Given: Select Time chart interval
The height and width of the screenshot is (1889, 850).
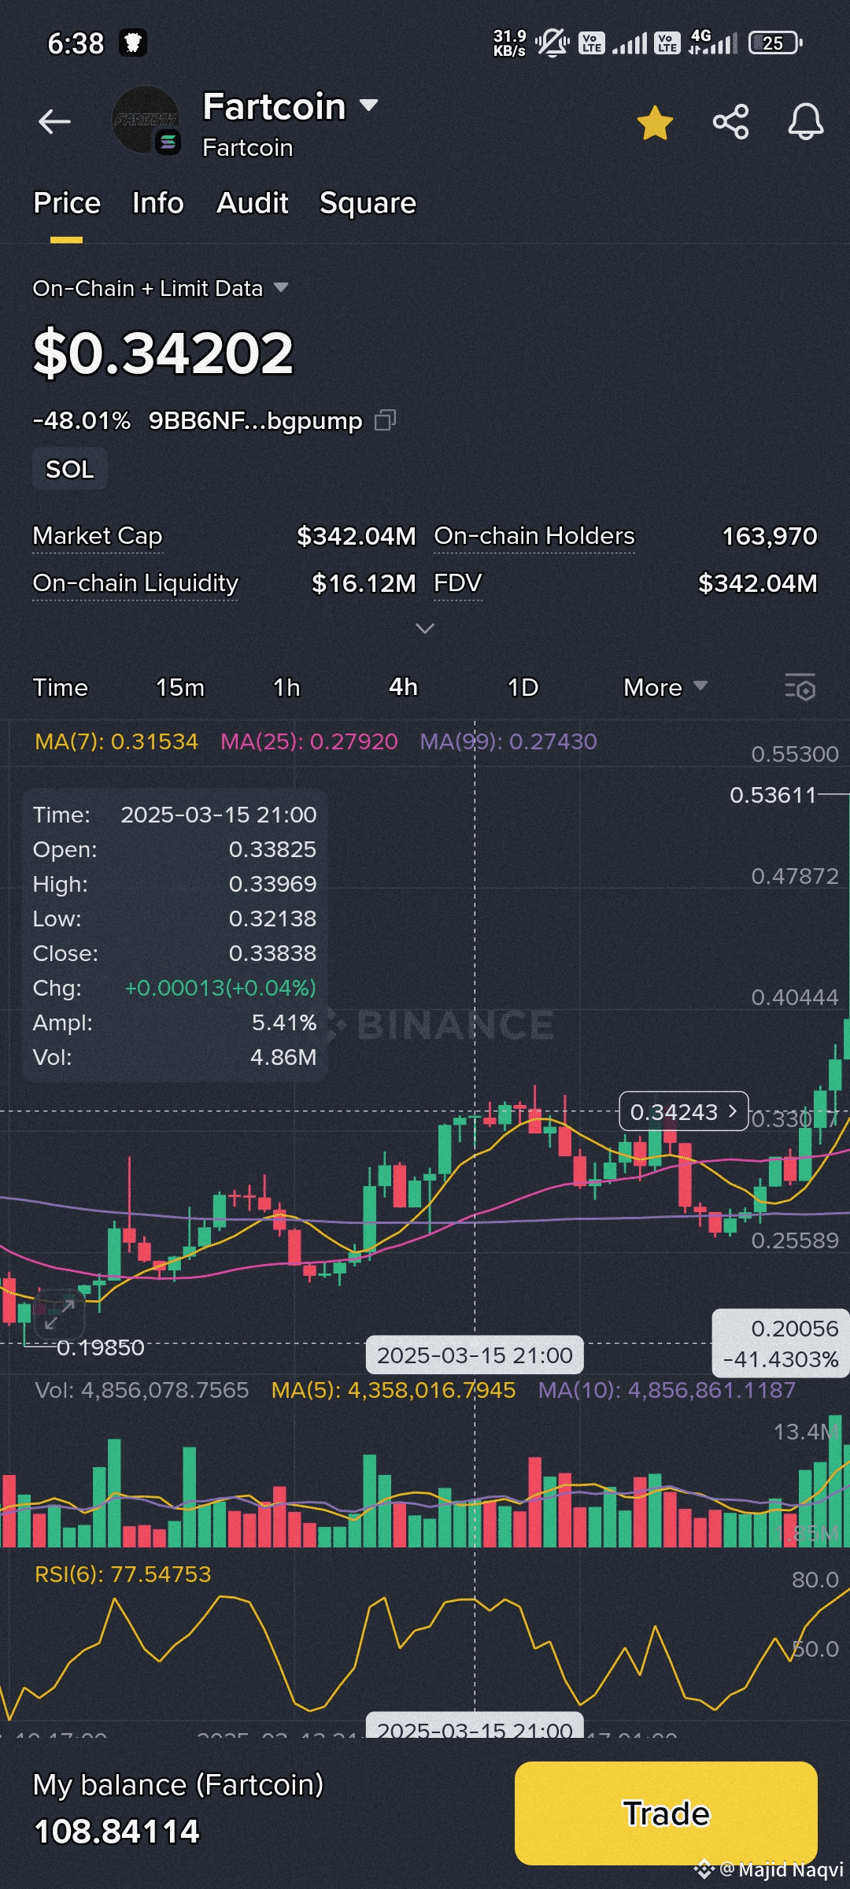Looking at the screenshot, I should click(x=61, y=687).
